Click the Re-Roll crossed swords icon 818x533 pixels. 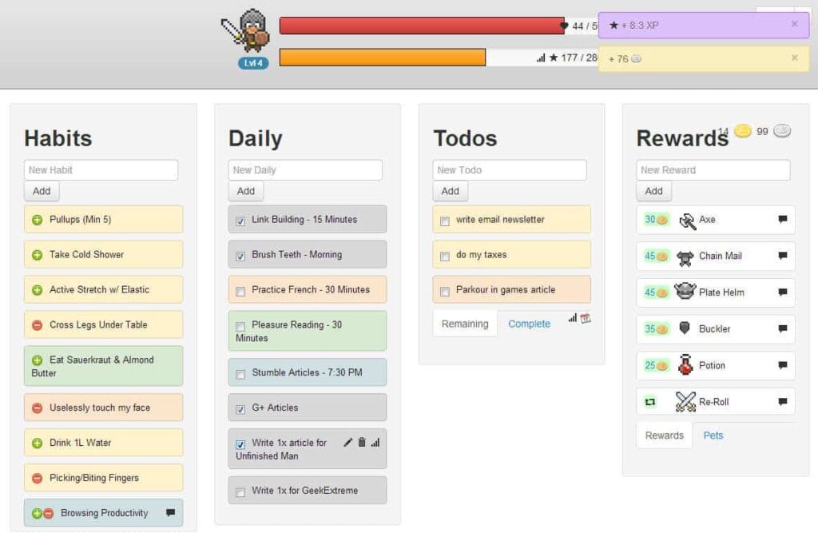pyautogui.click(x=686, y=401)
